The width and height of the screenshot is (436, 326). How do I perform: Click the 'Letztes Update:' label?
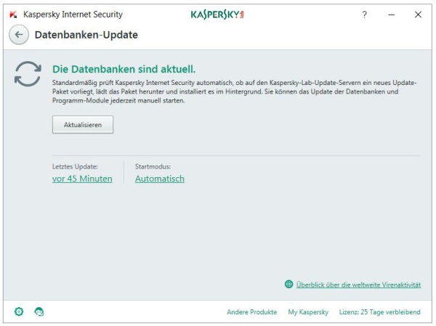75,166
